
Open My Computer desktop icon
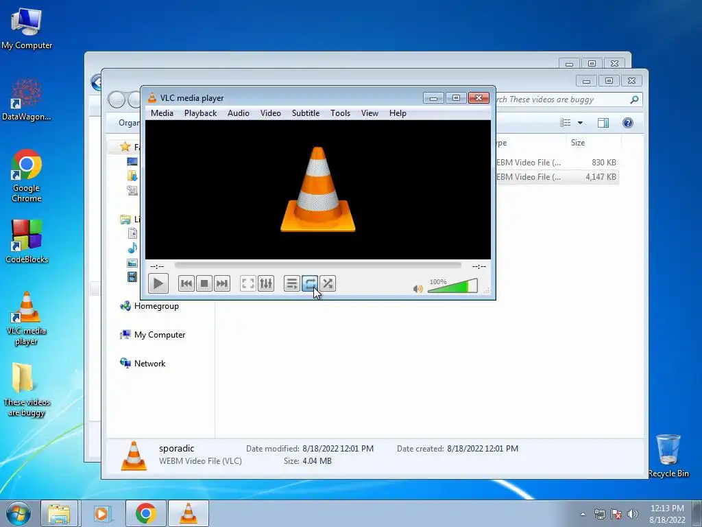[x=27, y=28]
